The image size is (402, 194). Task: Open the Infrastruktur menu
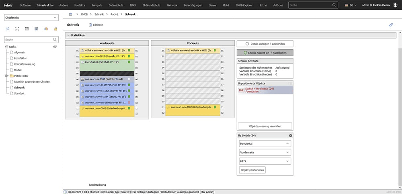click(x=45, y=5)
